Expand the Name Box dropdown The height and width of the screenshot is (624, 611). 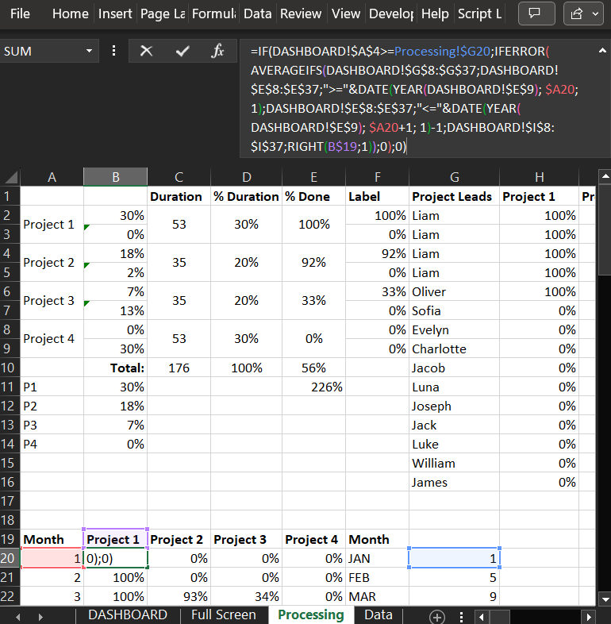[x=89, y=51]
